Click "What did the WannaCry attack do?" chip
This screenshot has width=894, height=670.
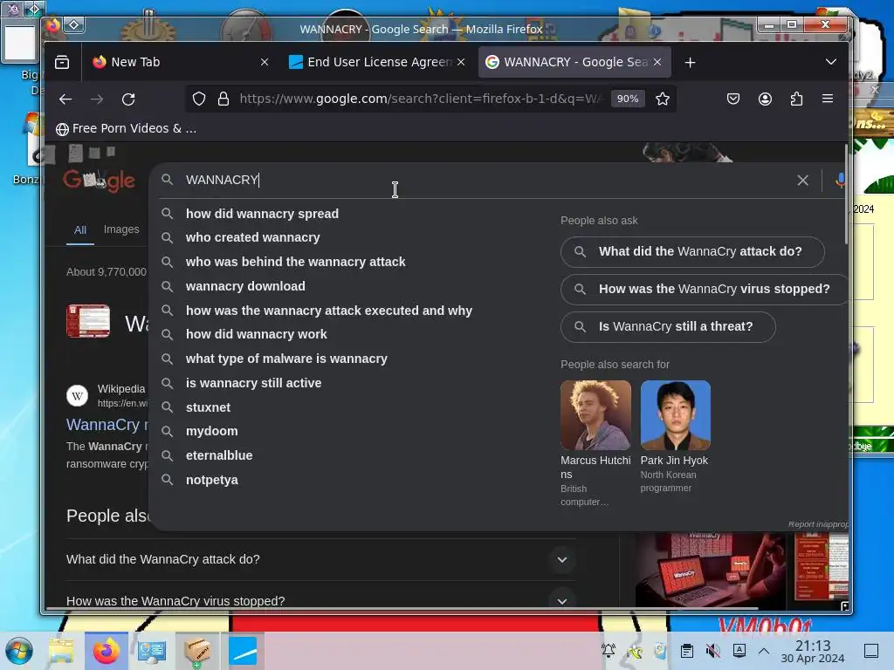point(692,252)
